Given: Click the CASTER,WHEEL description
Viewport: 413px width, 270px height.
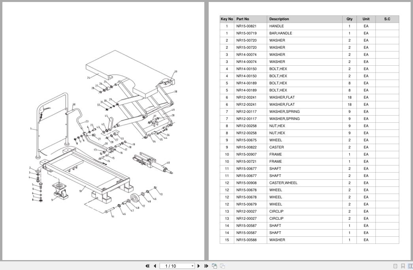Looking at the screenshot, I should click(x=283, y=183).
